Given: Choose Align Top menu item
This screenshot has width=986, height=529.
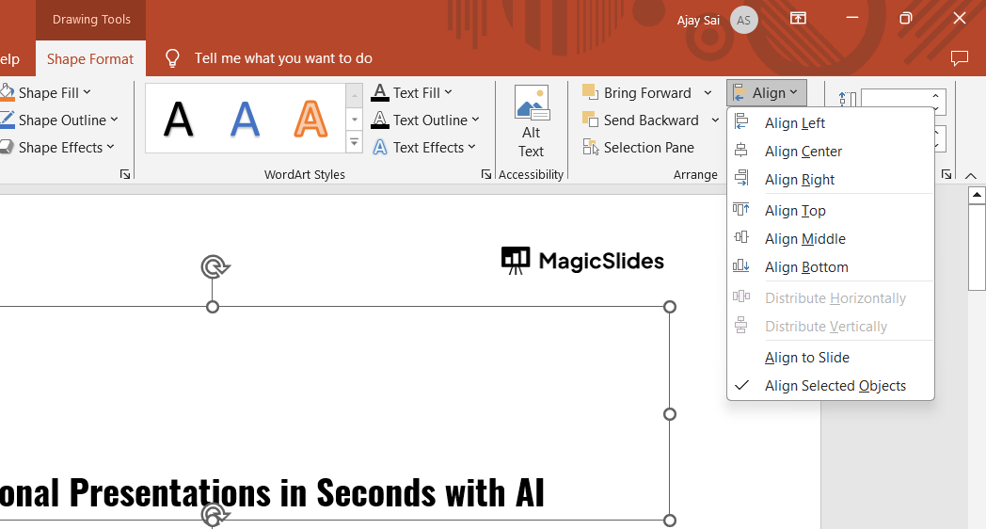Looking at the screenshot, I should (x=830, y=210).
